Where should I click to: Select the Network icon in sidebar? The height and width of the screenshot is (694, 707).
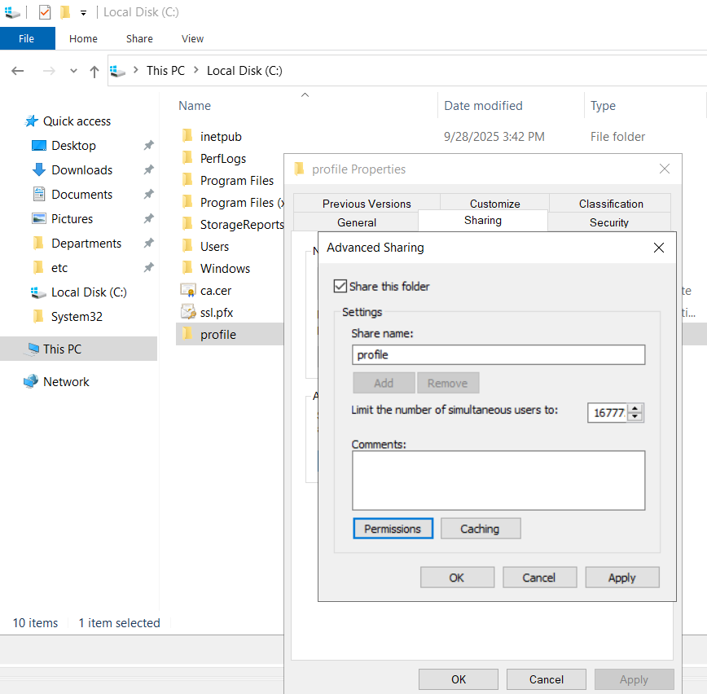pyautogui.click(x=31, y=381)
